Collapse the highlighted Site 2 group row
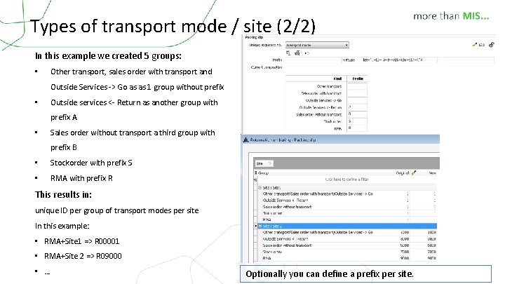 click(x=260, y=226)
